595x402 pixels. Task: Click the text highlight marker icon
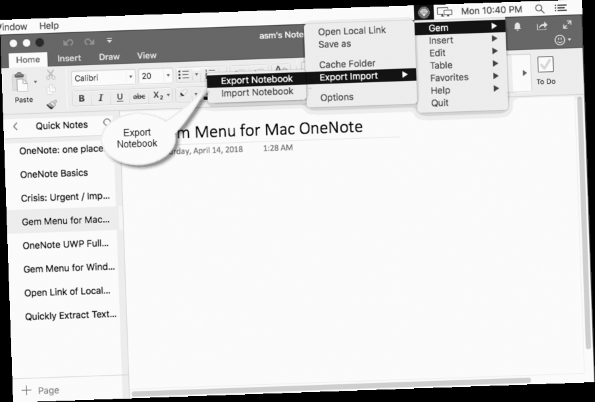(184, 93)
